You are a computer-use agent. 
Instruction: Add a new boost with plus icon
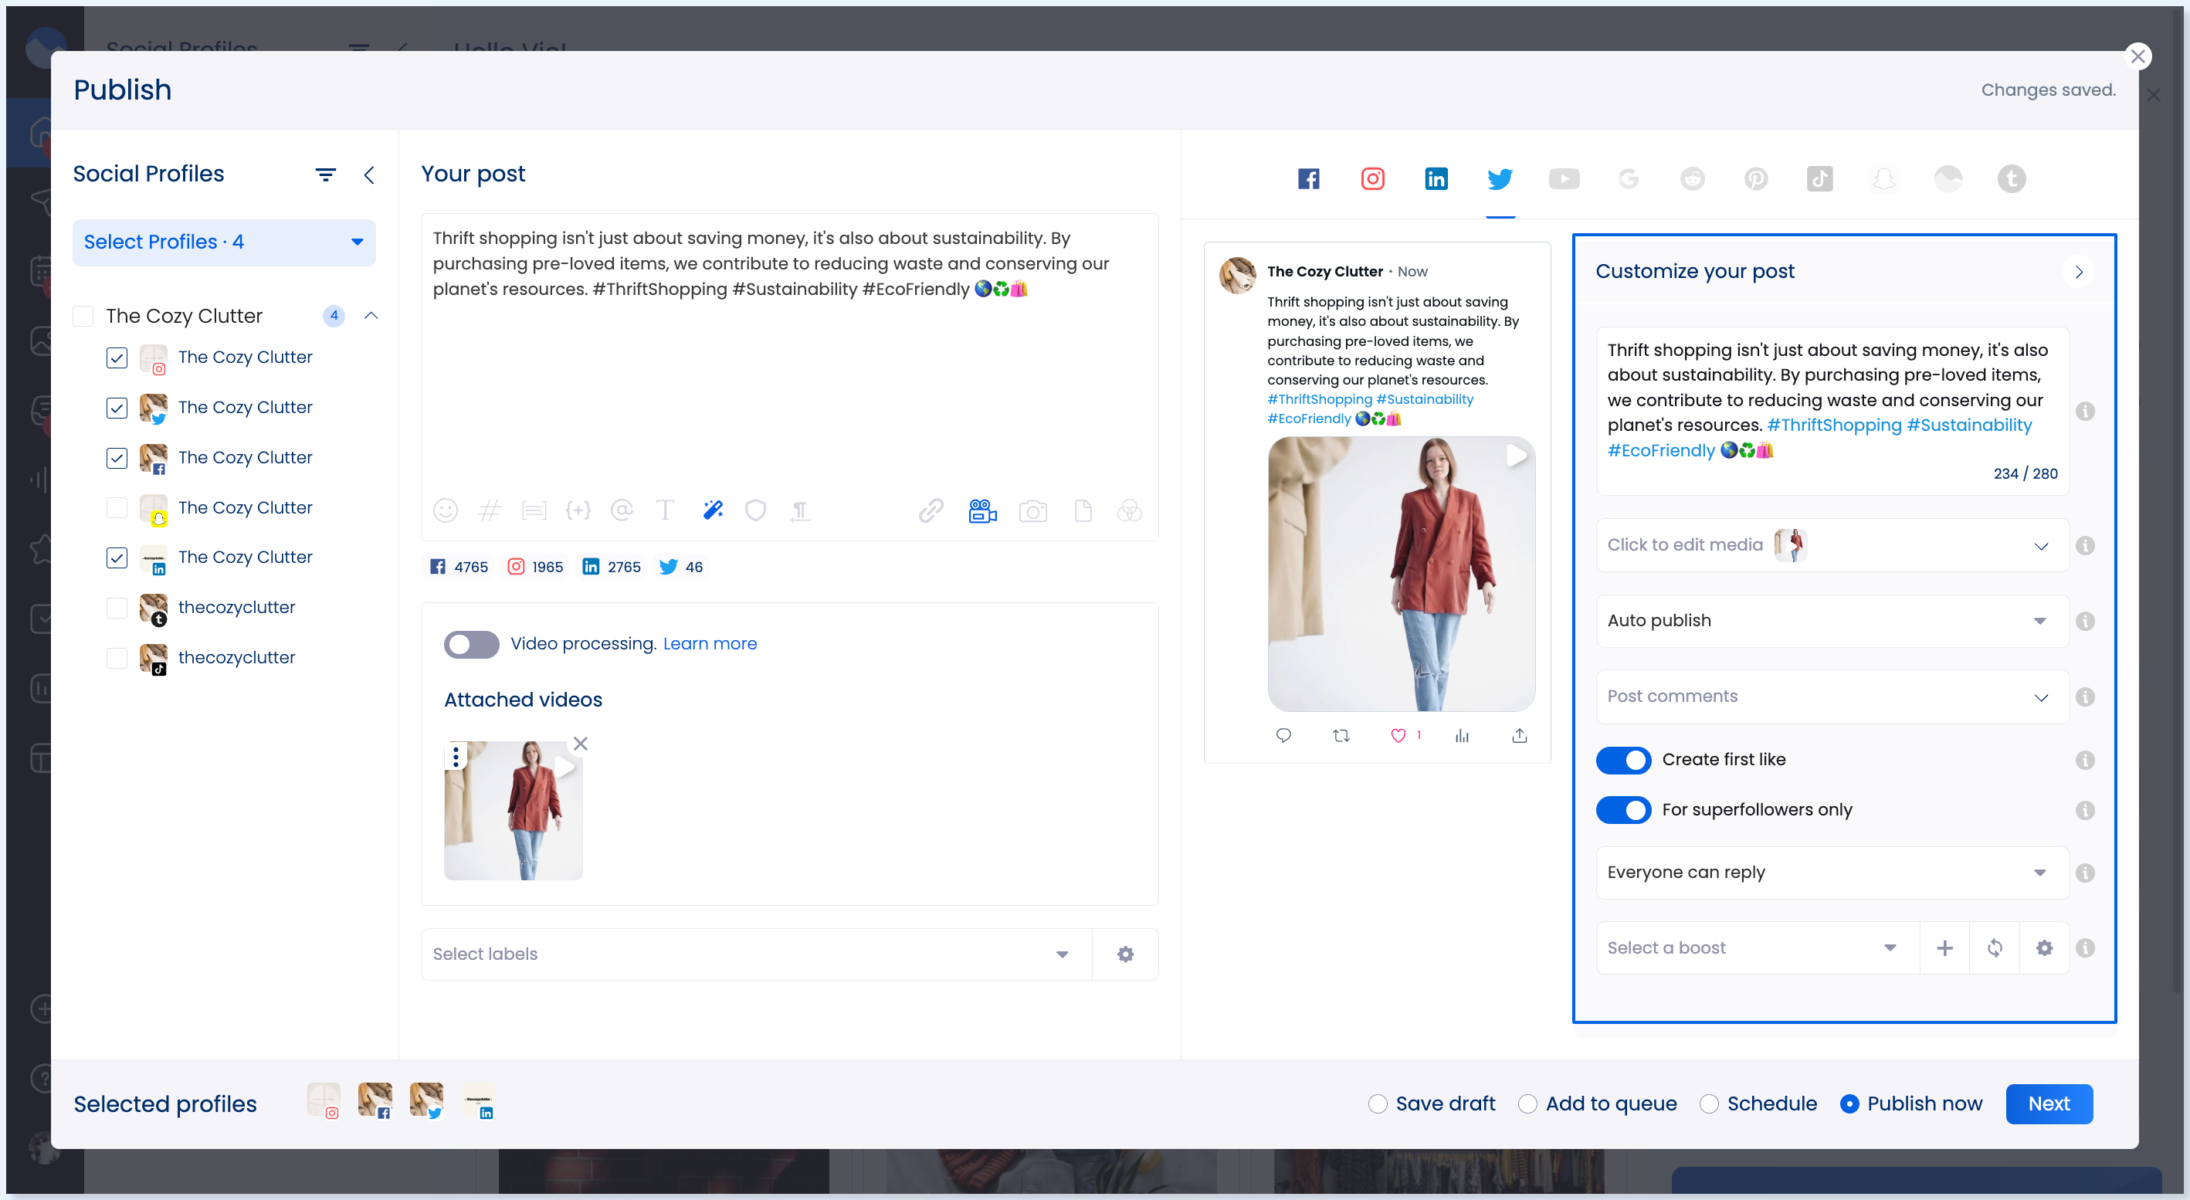(1944, 947)
